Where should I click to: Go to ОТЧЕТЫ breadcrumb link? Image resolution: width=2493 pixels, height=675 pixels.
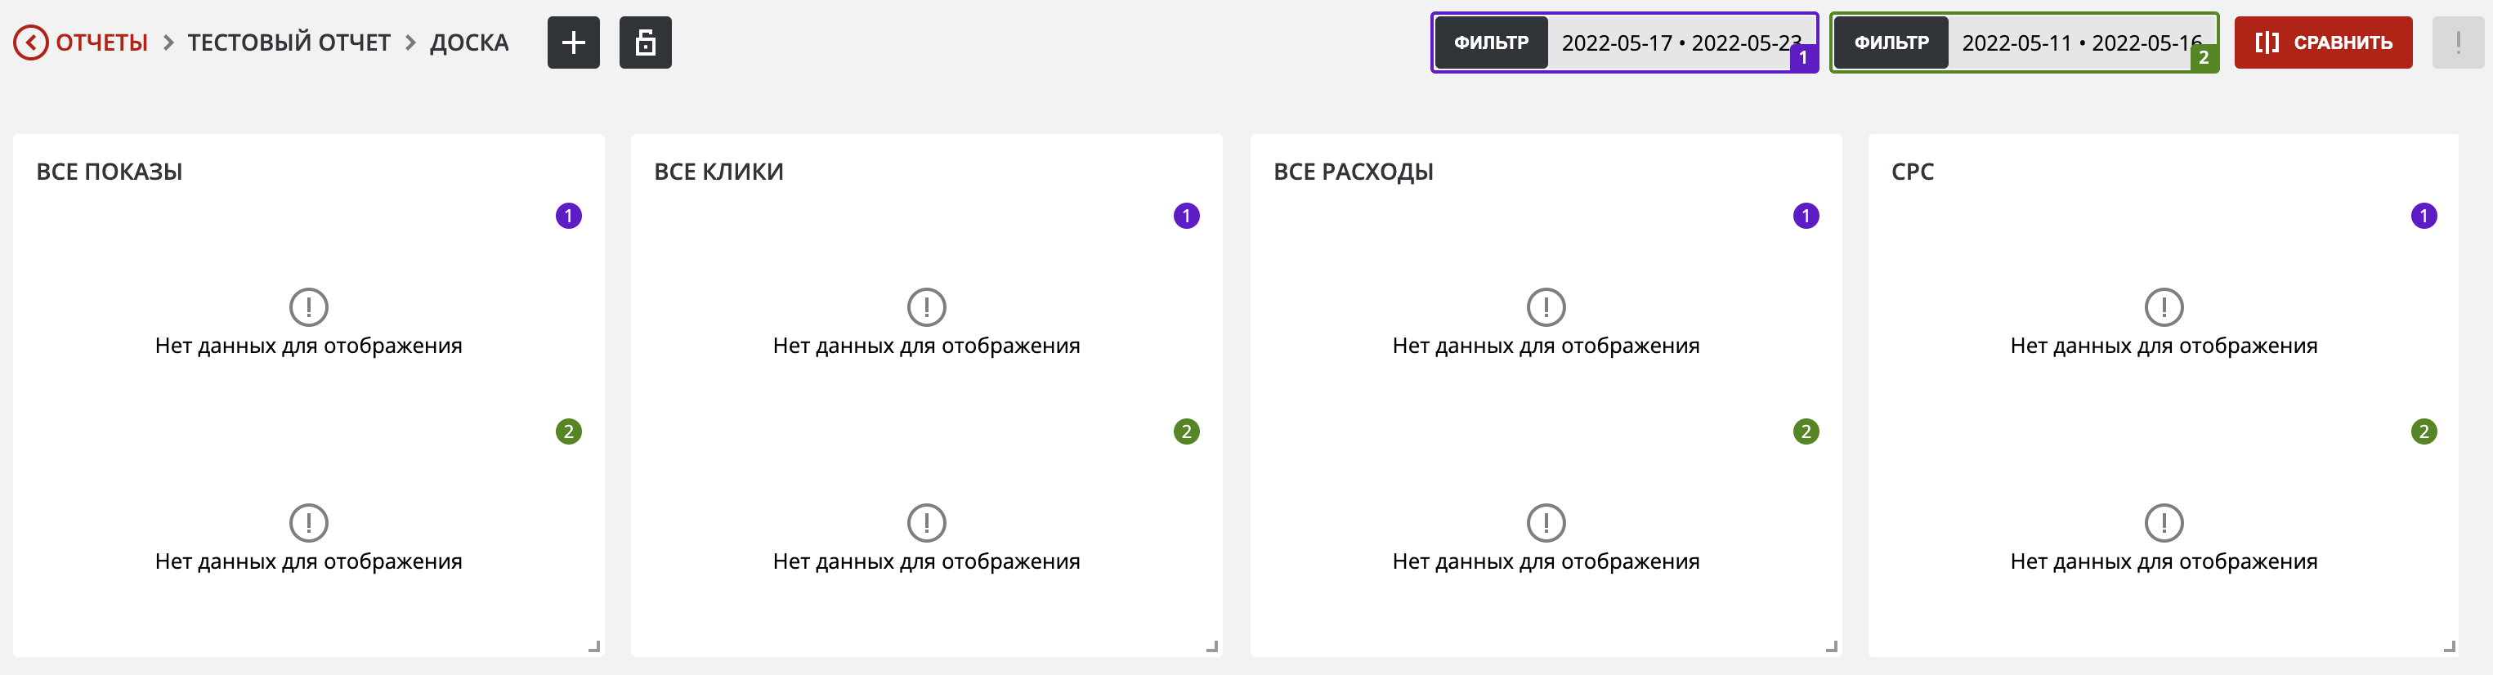(x=101, y=42)
